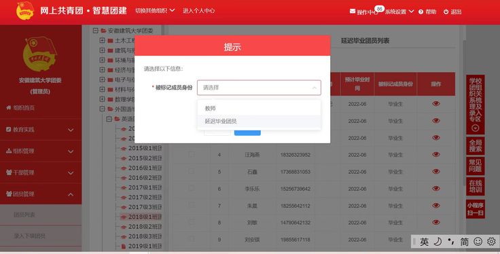Select 2018级1班团 in organization tree

(x=145, y=217)
